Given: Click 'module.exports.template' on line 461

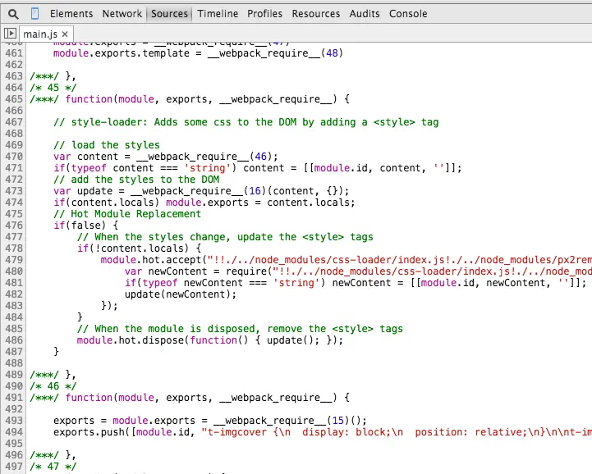Looking at the screenshot, I should [122, 53].
